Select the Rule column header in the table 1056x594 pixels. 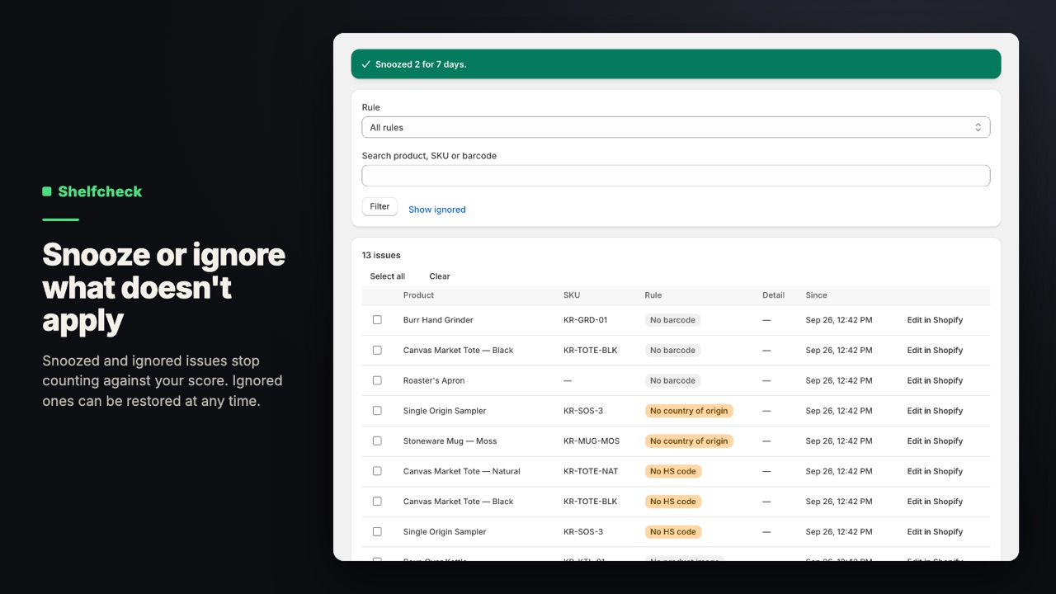click(x=653, y=295)
